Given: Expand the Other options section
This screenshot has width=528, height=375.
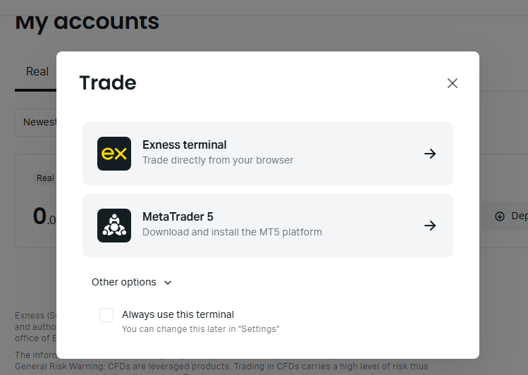Looking at the screenshot, I should point(124,282).
